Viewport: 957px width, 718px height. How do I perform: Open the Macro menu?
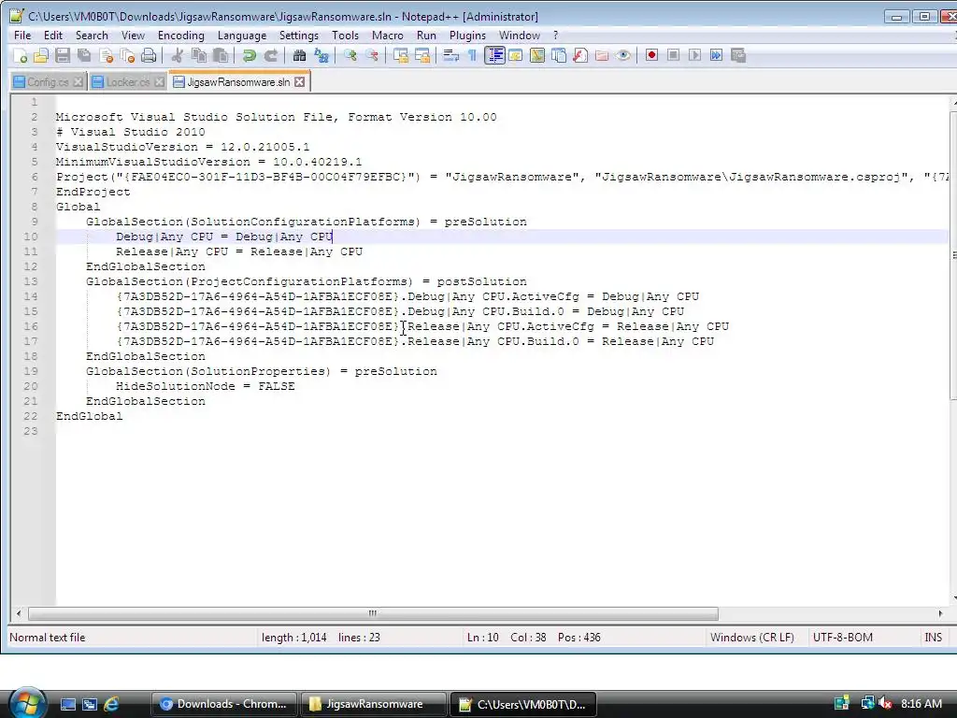[388, 36]
